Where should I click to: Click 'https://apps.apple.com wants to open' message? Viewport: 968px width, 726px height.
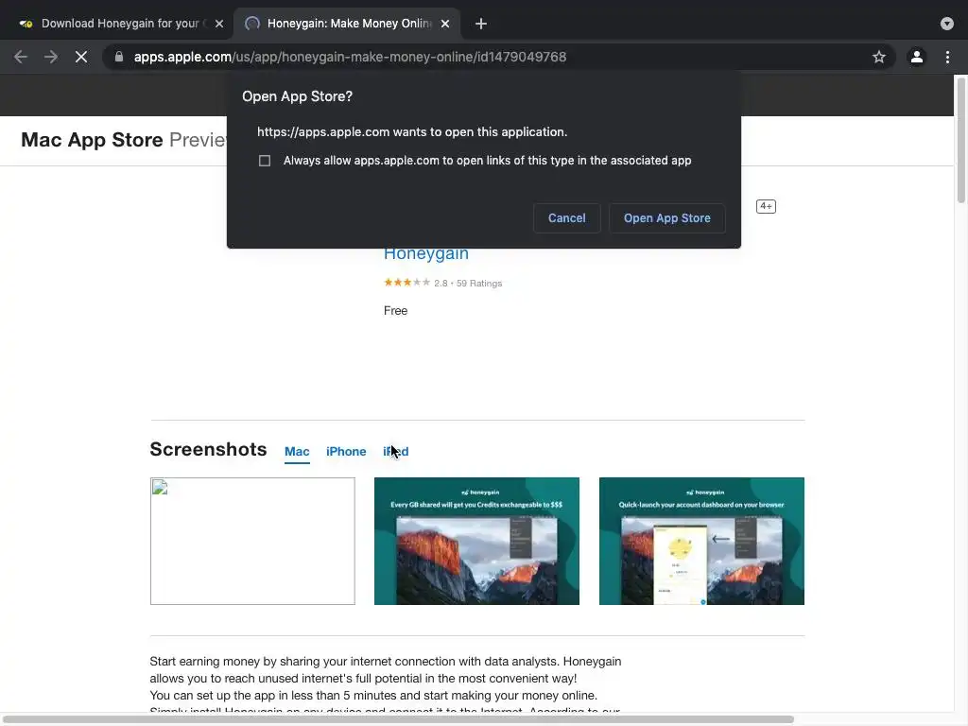click(x=412, y=132)
